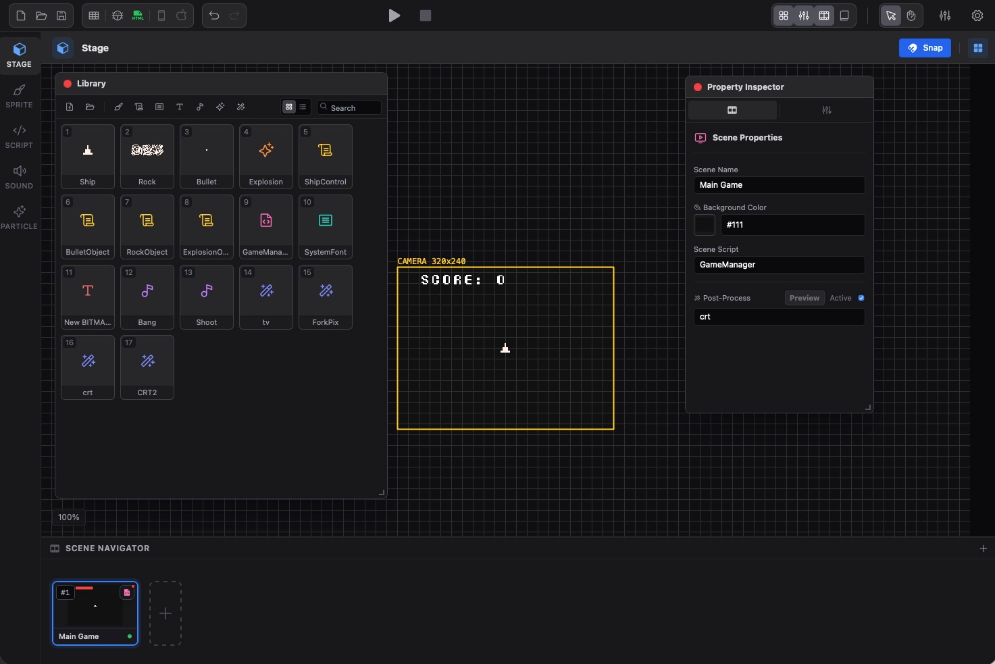The width and height of the screenshot is (995, 664).
Task: Edit the #111 color hex field
Action: pyautogui.click(x=793, y=225)
